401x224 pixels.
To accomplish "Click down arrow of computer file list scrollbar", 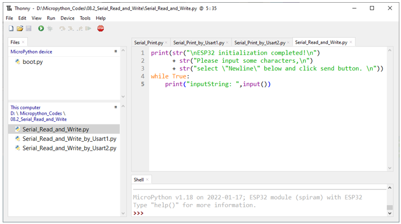I will point(123,213).
